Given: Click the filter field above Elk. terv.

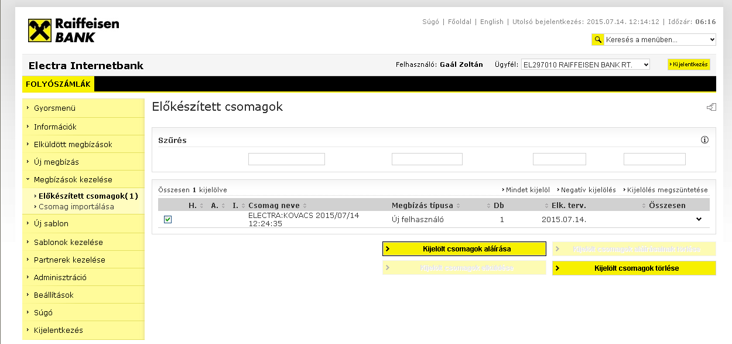Looking at the screenshot, I should 559,159.
